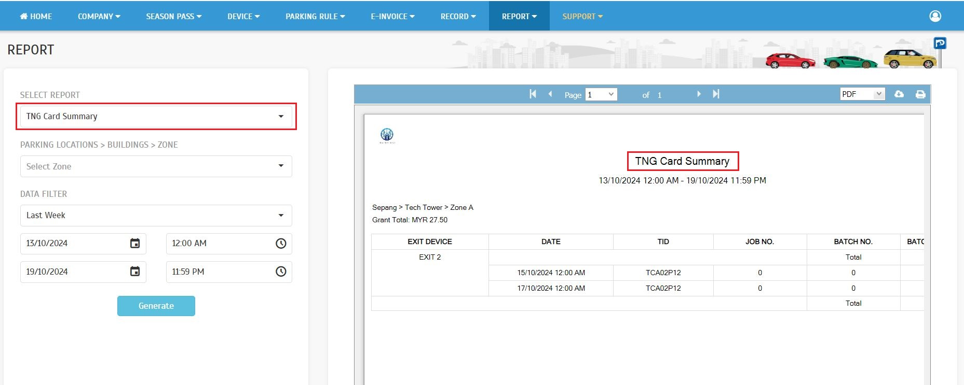
Task: Click the report date range text
Action: point(682,180)
